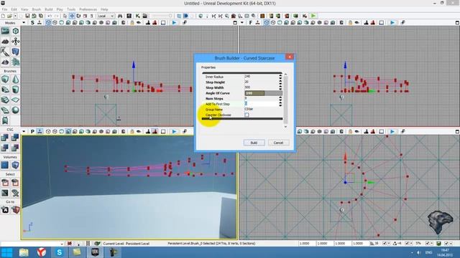Viewport: 460px width, 258px height.
Task: Open the Help menu
Action: coord(104,9)
